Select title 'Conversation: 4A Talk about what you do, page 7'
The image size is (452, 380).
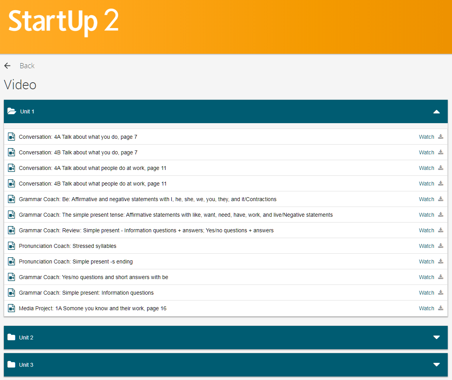tap(78, 137)
